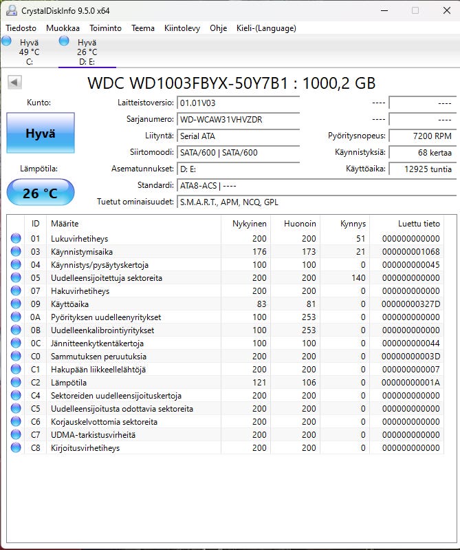460x550 pixels.
Task: Open the Muokkaa menu
Action: pyautogui.click(x=63, y=28)
